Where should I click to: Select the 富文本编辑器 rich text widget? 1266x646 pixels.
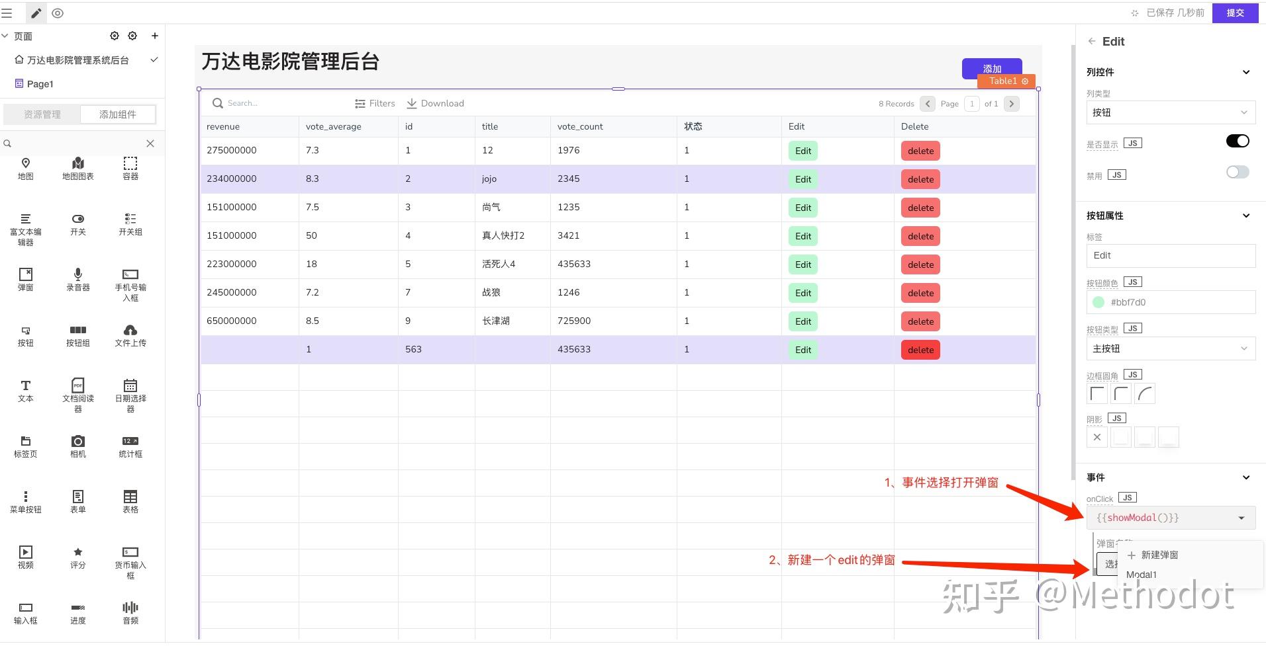pos(26,229)
